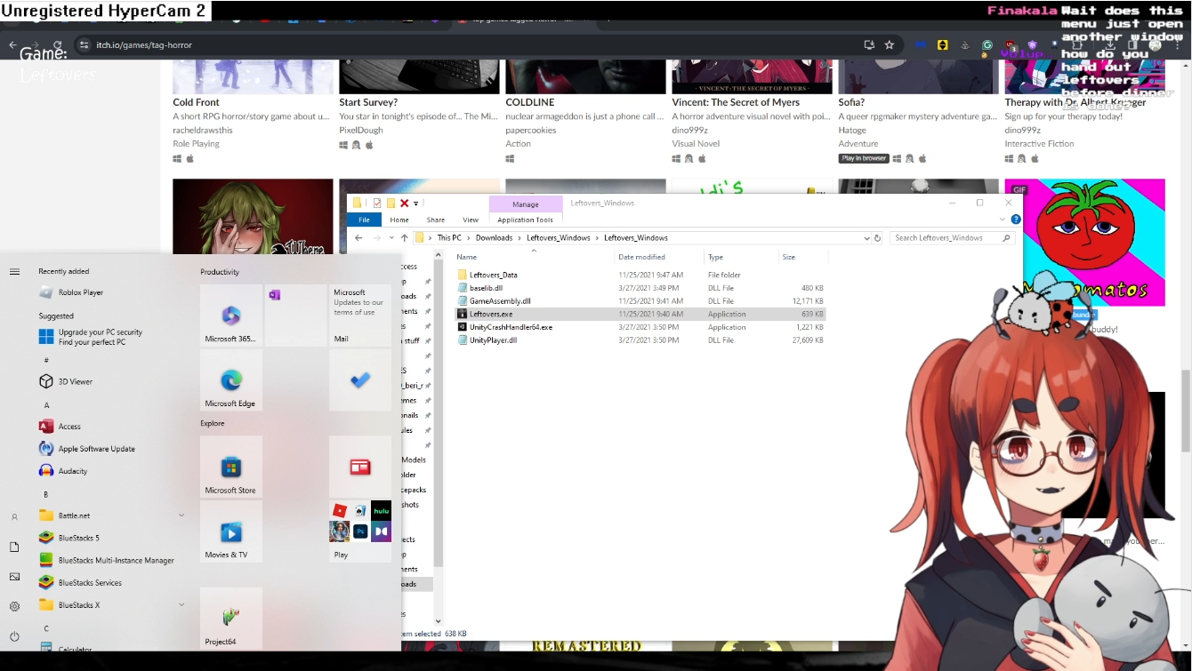This screenshot has width=1192, height=671.
Task: Select Leftovers.exe in the file list
Action: (640, 314)
